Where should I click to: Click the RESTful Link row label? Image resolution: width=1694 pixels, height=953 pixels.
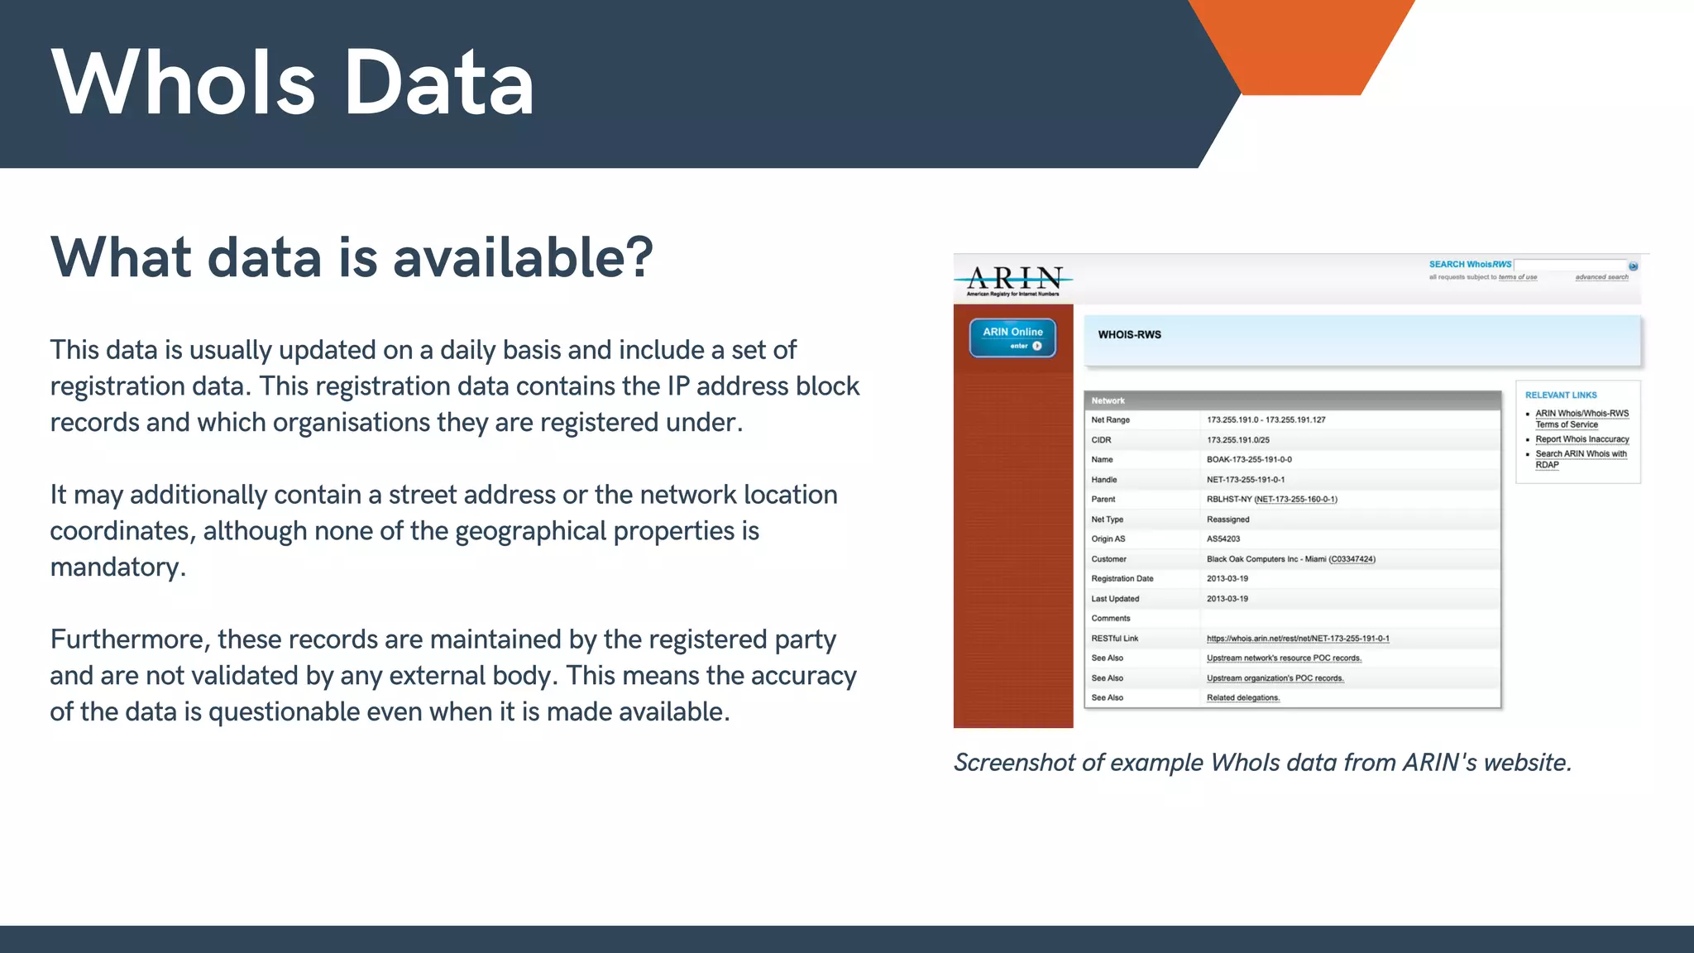tap(1114, 639)
